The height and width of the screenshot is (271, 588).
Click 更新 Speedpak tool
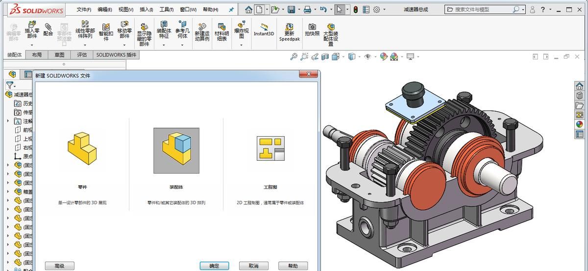289,32
